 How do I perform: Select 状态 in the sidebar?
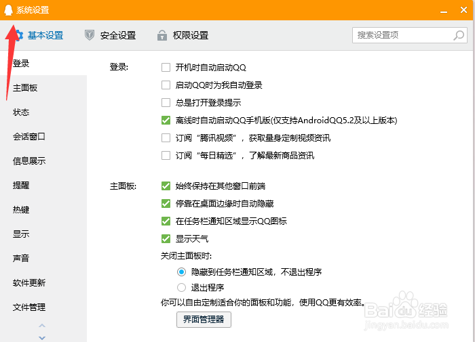(43, 112)
